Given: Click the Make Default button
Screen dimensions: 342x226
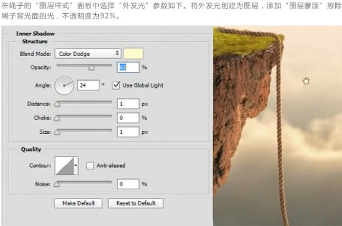Looking at the screenshot, I should tap(78, 204).
